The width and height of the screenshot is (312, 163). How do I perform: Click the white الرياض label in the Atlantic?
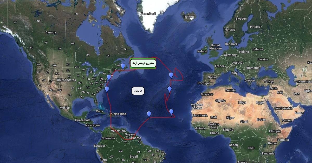pos(138,91)
